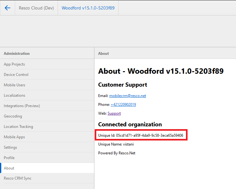Switch to Woodford v15.1.0-5203f89 tab
Screen dimensions: 236x189
tap(88, 8)
